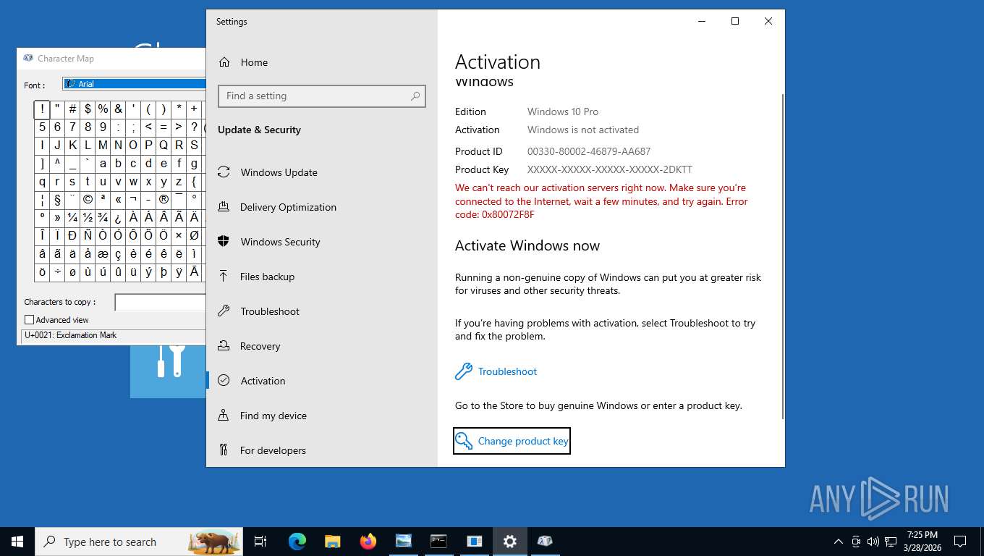
Task: Select the inverted question mark ¿ character
Action: coord(118,218)
